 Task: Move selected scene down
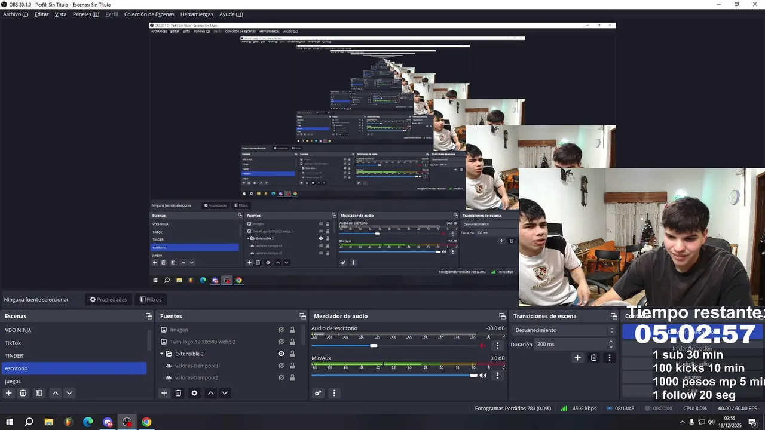[x=69, y=393]
